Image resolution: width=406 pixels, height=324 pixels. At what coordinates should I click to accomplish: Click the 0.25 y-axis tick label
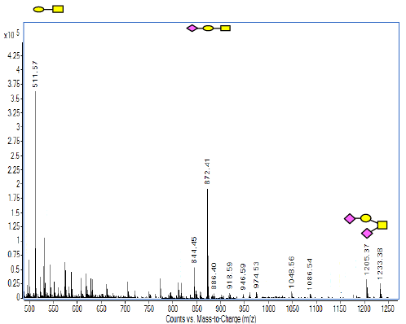[14, 283]
